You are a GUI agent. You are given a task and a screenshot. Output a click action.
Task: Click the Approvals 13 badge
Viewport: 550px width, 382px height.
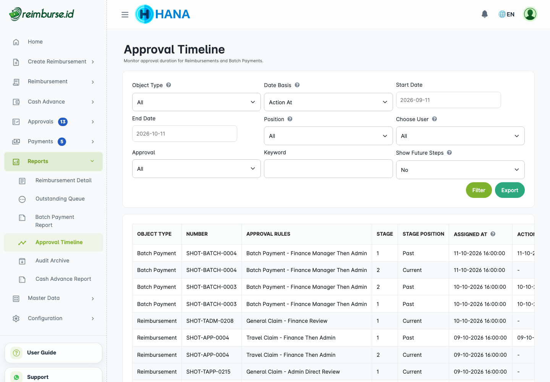pos(63,122)
